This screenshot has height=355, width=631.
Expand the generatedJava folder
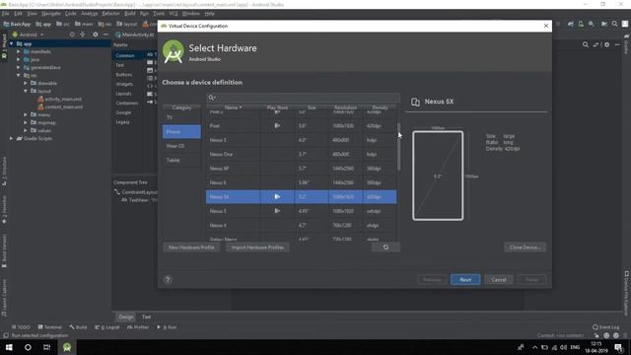18,67
